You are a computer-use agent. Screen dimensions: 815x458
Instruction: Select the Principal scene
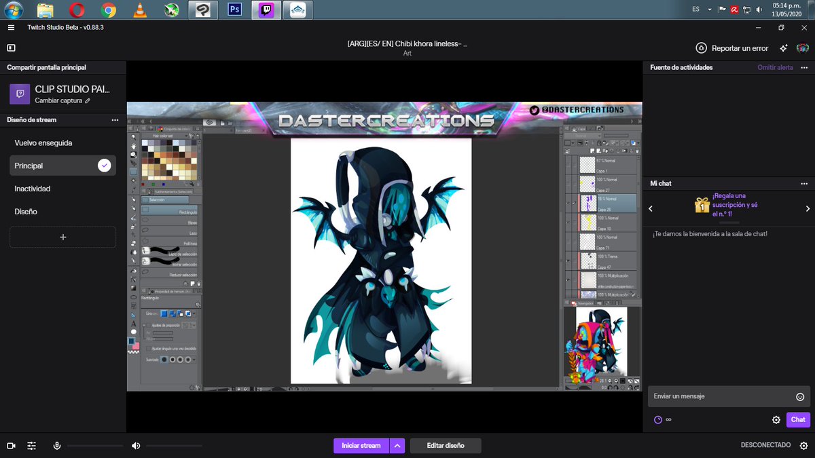[62, 166]
